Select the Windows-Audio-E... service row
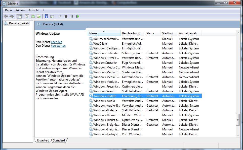 pyautogui.click(x=145, y=106)
